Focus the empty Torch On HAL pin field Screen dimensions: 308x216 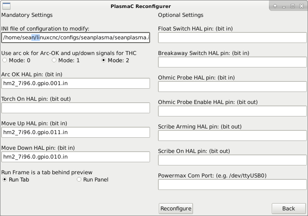pos(76,108)
